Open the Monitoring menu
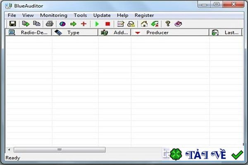Viewport: 248px width, 165px height. 54,15
